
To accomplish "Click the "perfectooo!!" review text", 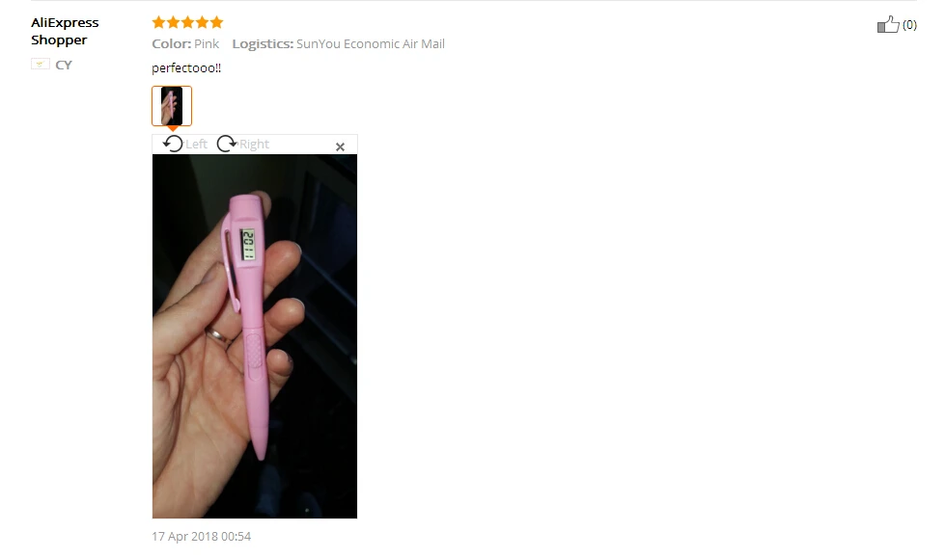I will pos(186,68).
